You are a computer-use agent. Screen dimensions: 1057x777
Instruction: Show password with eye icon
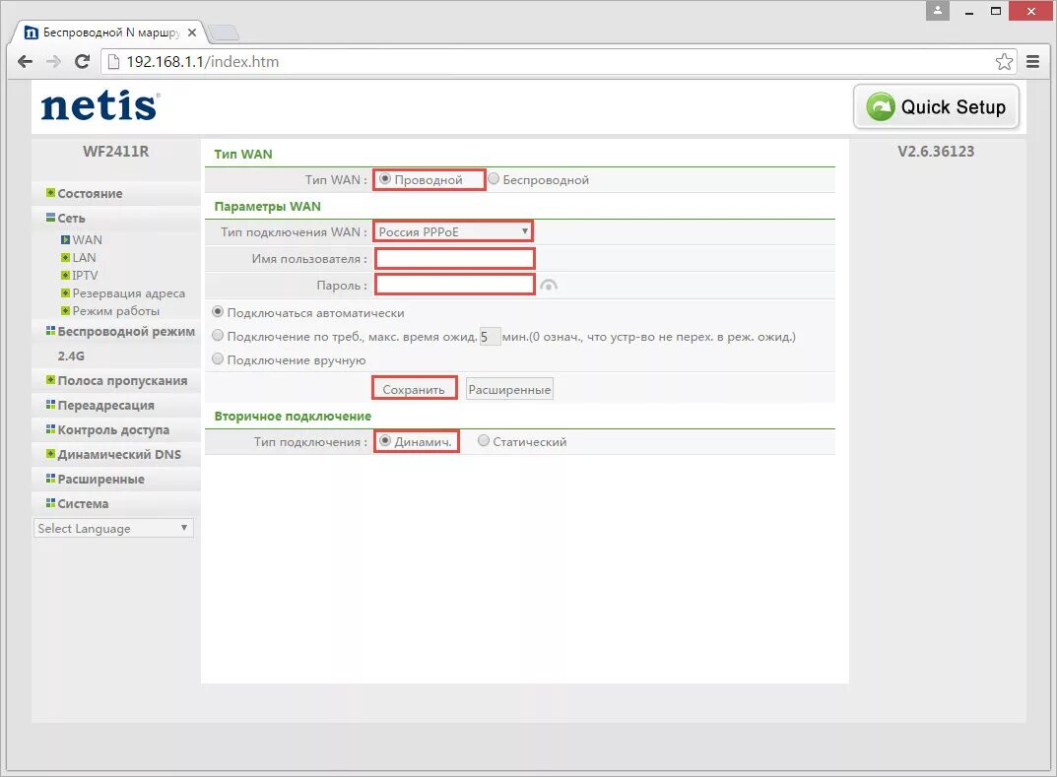pyautogui.click(x=549, y=286)
